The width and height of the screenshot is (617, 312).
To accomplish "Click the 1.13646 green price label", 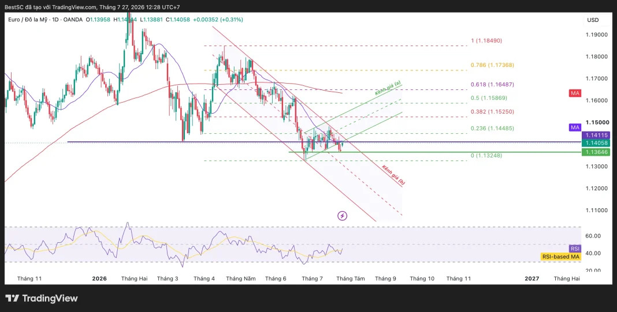I will pos(596,152).
